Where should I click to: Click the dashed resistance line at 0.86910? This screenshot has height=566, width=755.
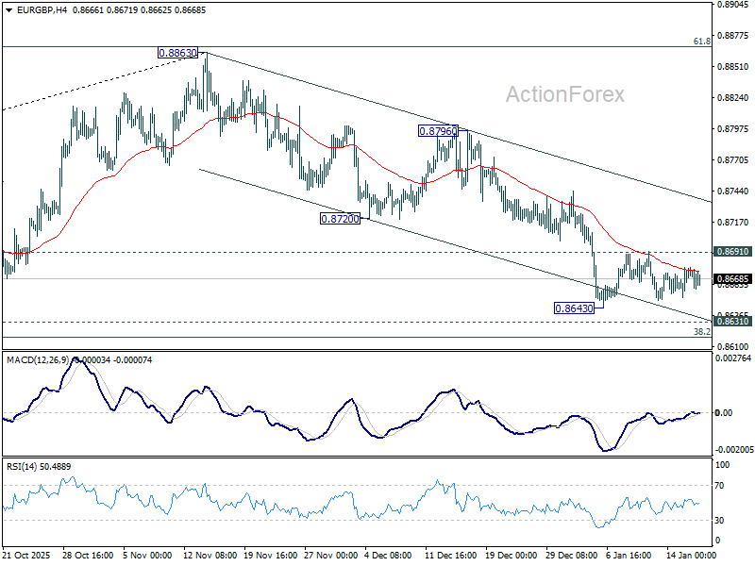click(x=377, y=252)
